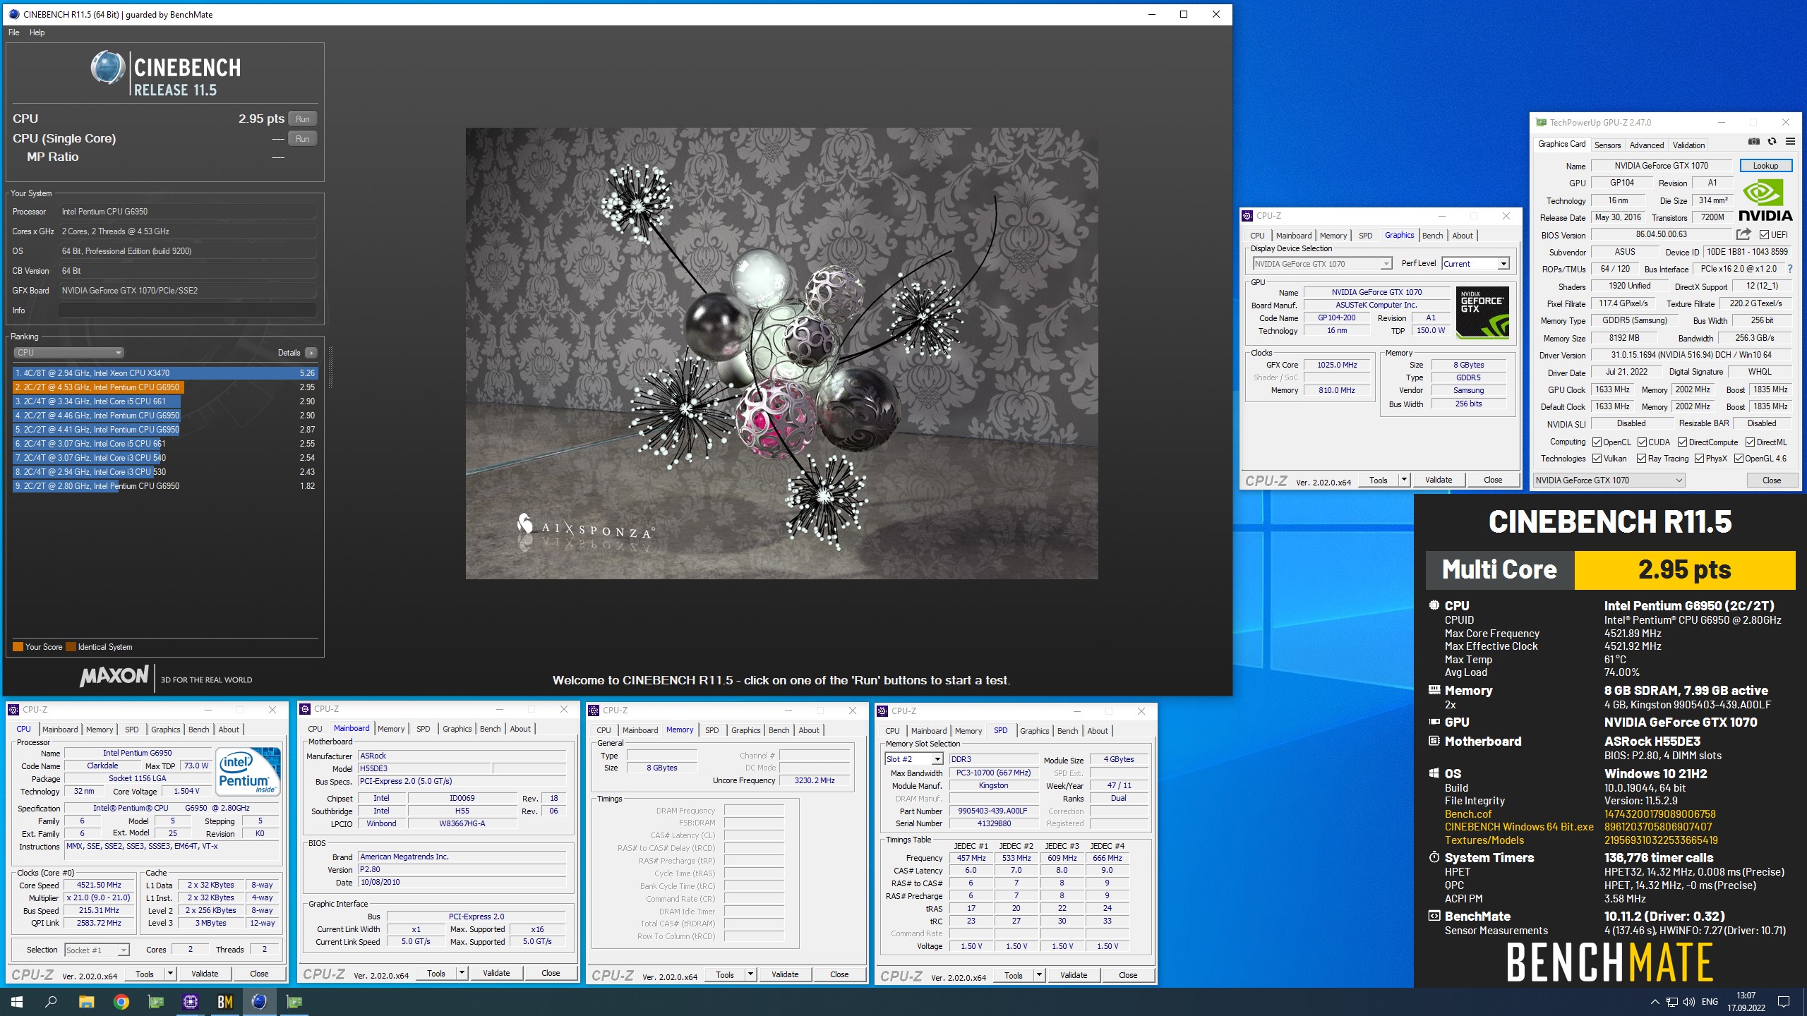The width and height of the screenshot is (1807, 1016).
Task: Toggle the PhysX checkbox
Action: click(1700, 459)
